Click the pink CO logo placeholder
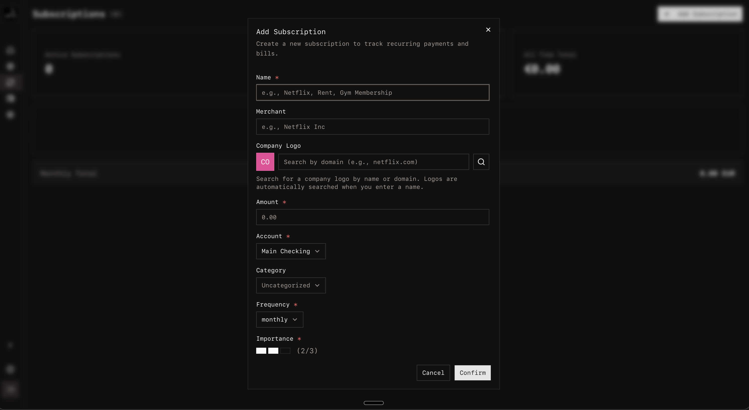 pyautogui.click(x=265, y=162)
